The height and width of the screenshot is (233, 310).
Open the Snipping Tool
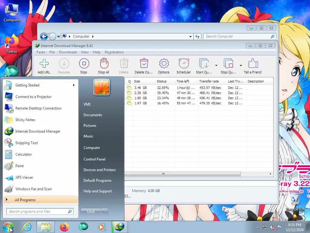click(x=40, y=143)
